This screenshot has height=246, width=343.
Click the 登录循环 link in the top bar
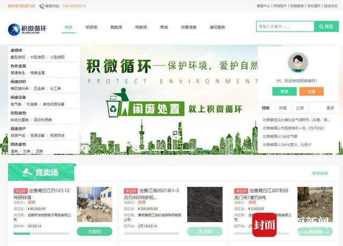coord(14,6)
